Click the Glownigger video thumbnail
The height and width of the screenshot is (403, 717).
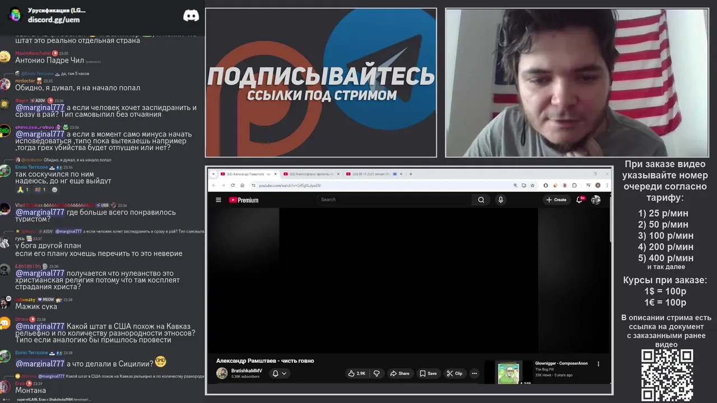[509, 372]
